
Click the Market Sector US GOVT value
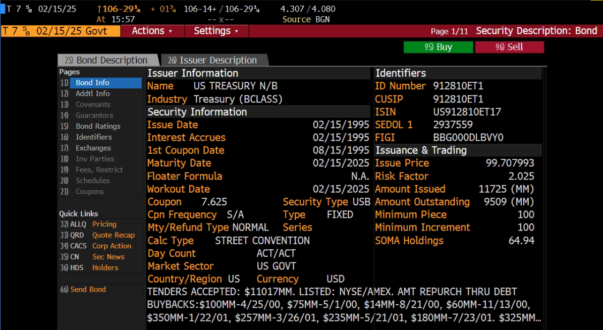[276, 266]
